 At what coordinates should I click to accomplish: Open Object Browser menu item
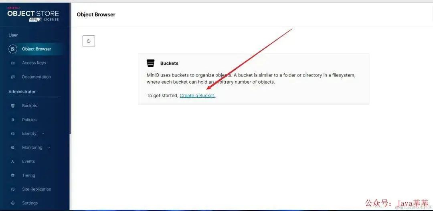36,49
